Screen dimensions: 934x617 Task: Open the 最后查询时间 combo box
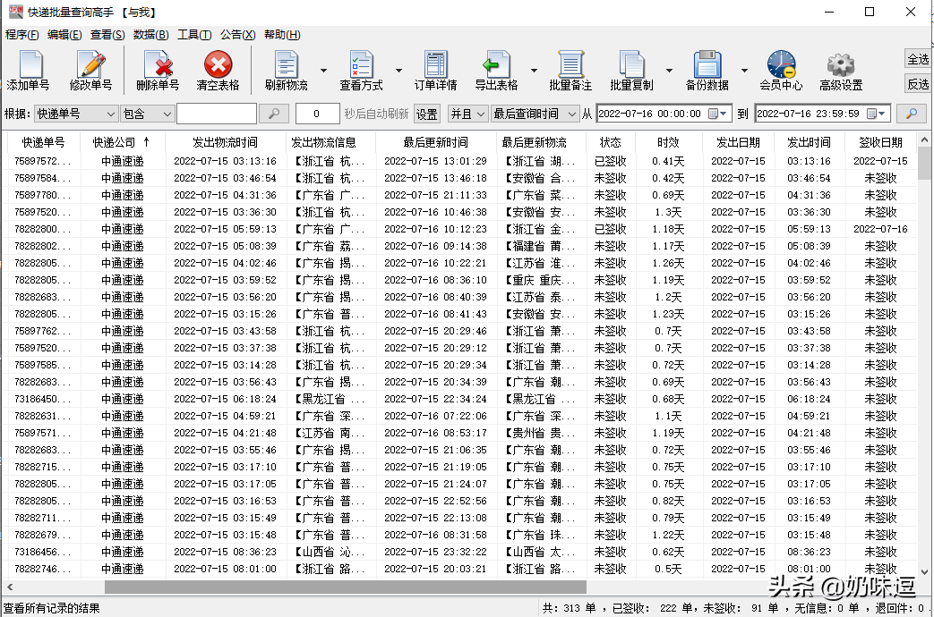535,113
